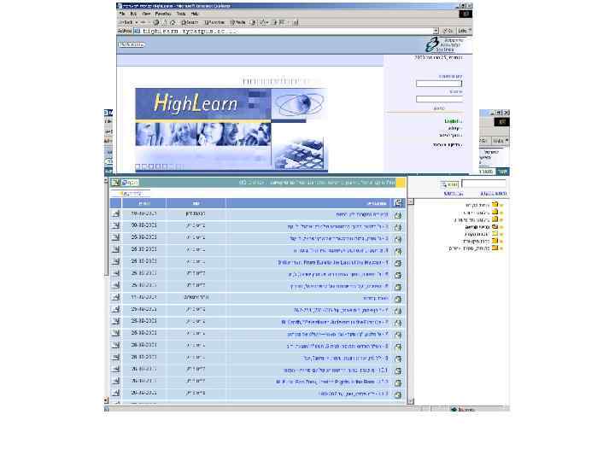This screenshot has height=461, width=615.
Task: Open the address bar dropdown arrow
Action: click(x=436, y=31)
